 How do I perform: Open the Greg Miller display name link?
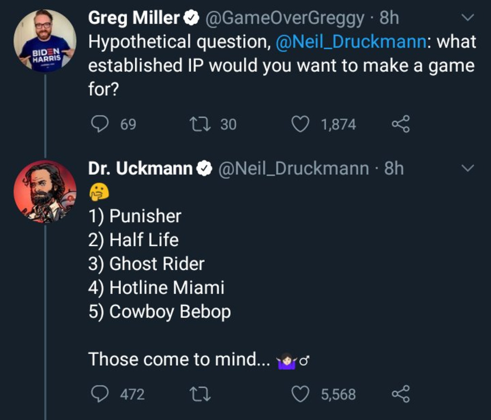(x=134, y=18)
